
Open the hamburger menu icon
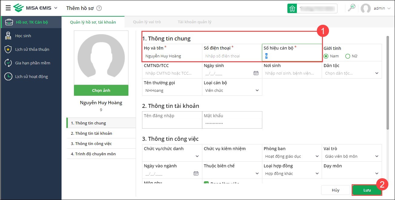8,8
